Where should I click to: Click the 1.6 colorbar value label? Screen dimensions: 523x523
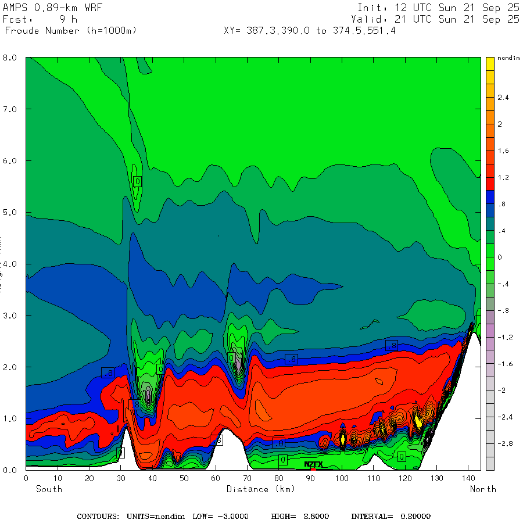pyautogui.click(x=503, y=151)
